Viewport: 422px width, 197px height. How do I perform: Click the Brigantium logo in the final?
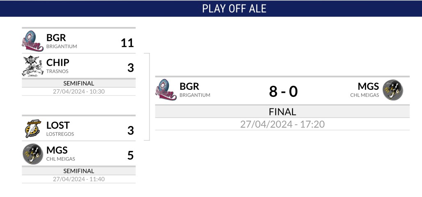(166, 90)
